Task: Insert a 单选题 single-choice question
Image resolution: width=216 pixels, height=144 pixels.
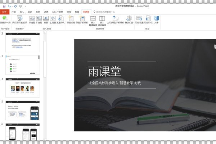Action: click(x=32, y=20)
